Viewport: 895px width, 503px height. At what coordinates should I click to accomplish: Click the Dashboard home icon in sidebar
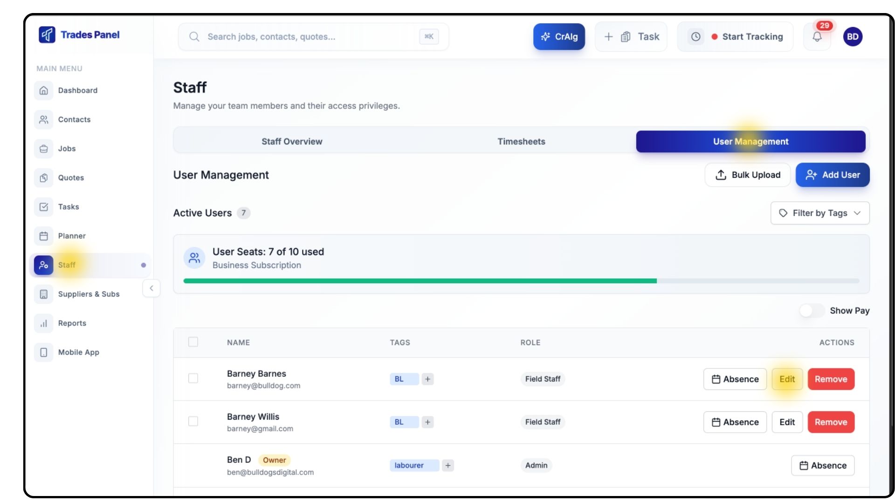(x=44, y=90)
